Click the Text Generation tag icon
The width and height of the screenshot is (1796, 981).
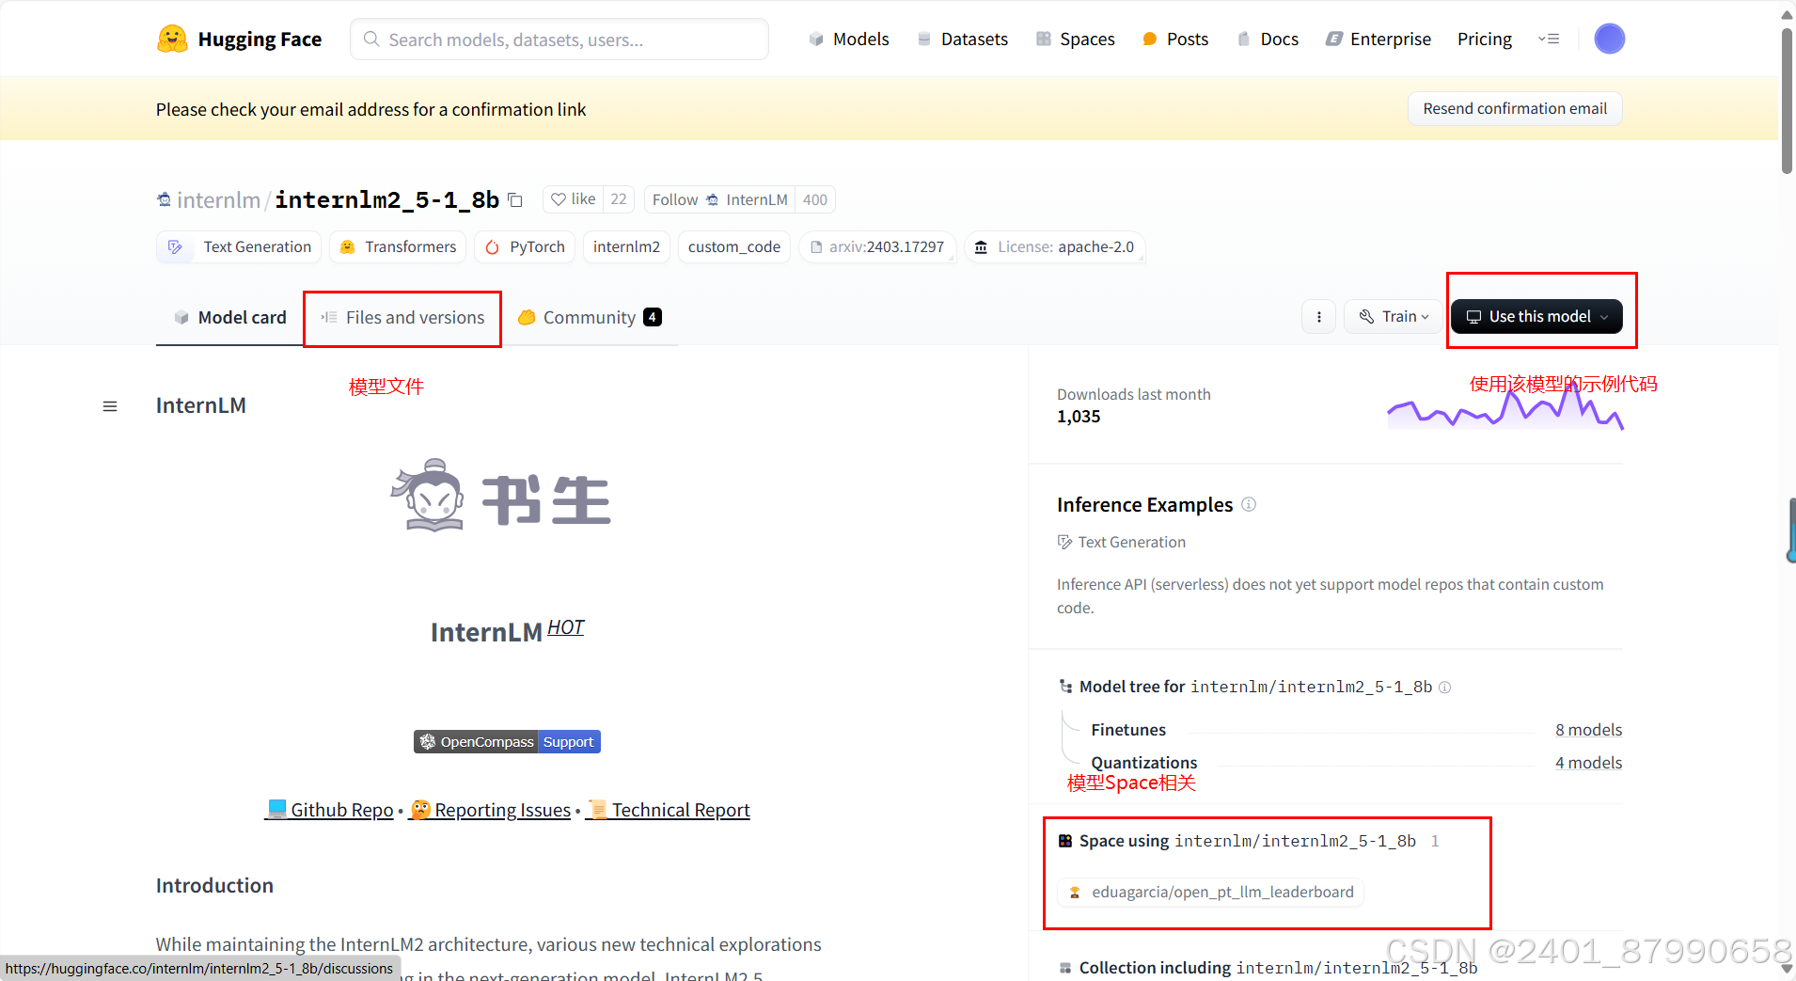tap(175, 246)
